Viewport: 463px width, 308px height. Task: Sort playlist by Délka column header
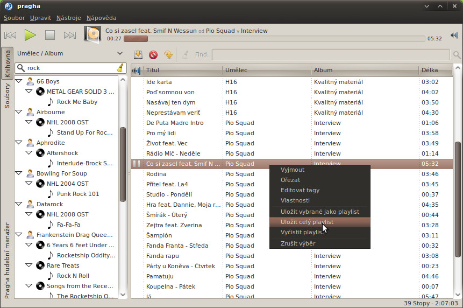click(436, 71)
